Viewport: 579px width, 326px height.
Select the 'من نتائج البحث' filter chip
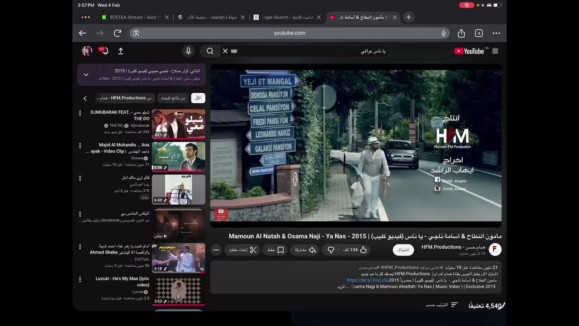click(173, 98)
